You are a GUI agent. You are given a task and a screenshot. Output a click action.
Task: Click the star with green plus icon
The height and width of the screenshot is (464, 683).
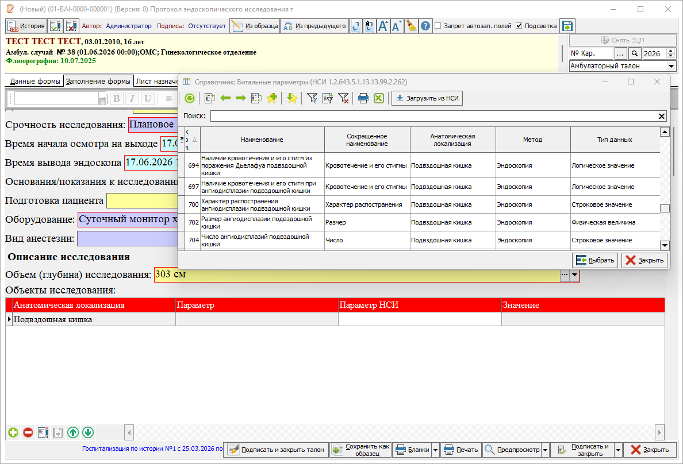(x=272, y=98)
